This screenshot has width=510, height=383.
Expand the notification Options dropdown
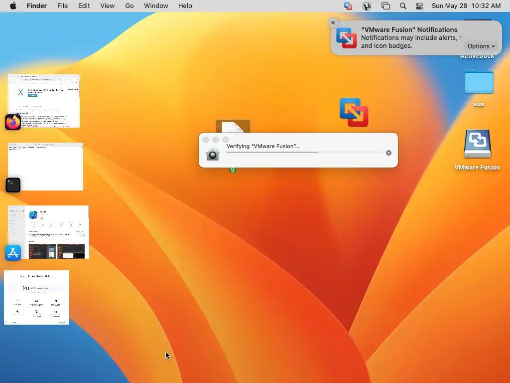tap(482, 46)
